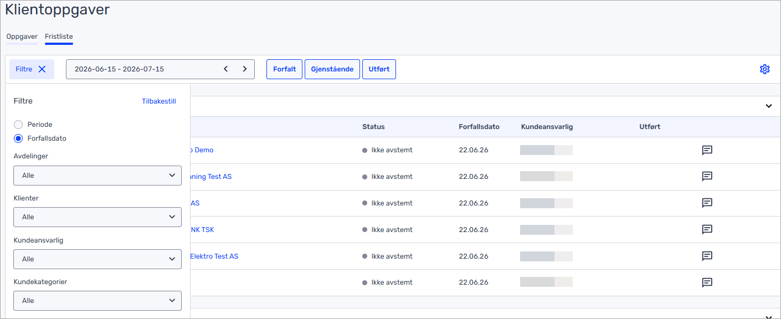
Task: Open comment icon for ning Test AS row
Action: coord(707,177)
